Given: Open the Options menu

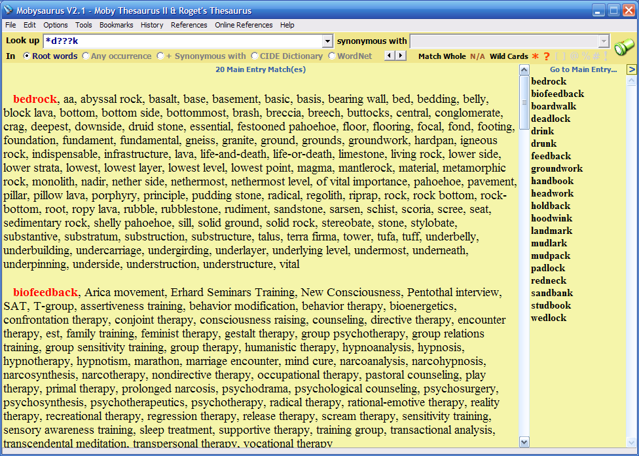Looking at the screenshot, I should click(x=56, y=25).
